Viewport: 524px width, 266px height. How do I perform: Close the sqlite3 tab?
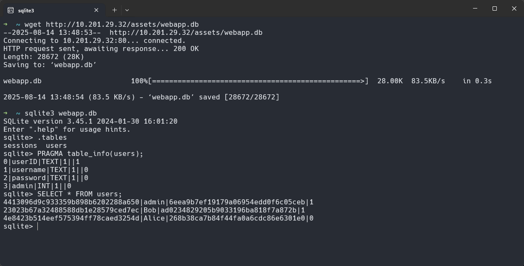coord(96,10)
